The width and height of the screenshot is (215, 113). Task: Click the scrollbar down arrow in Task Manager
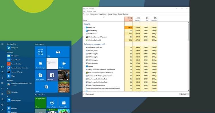pyautogui.click(x=188, y=90)
